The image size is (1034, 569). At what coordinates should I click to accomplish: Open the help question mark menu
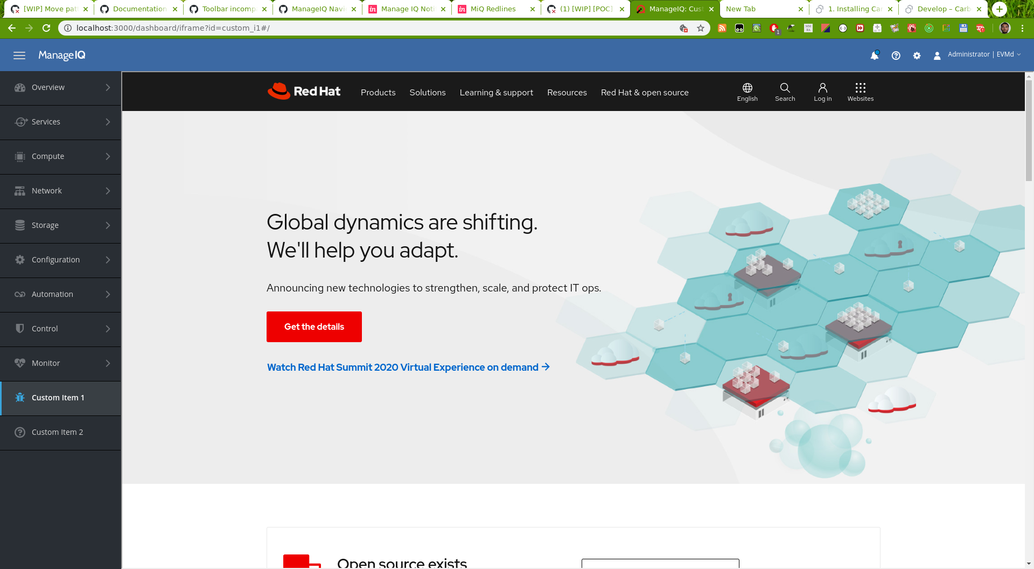pyautogui.click(x=896, y=55)
